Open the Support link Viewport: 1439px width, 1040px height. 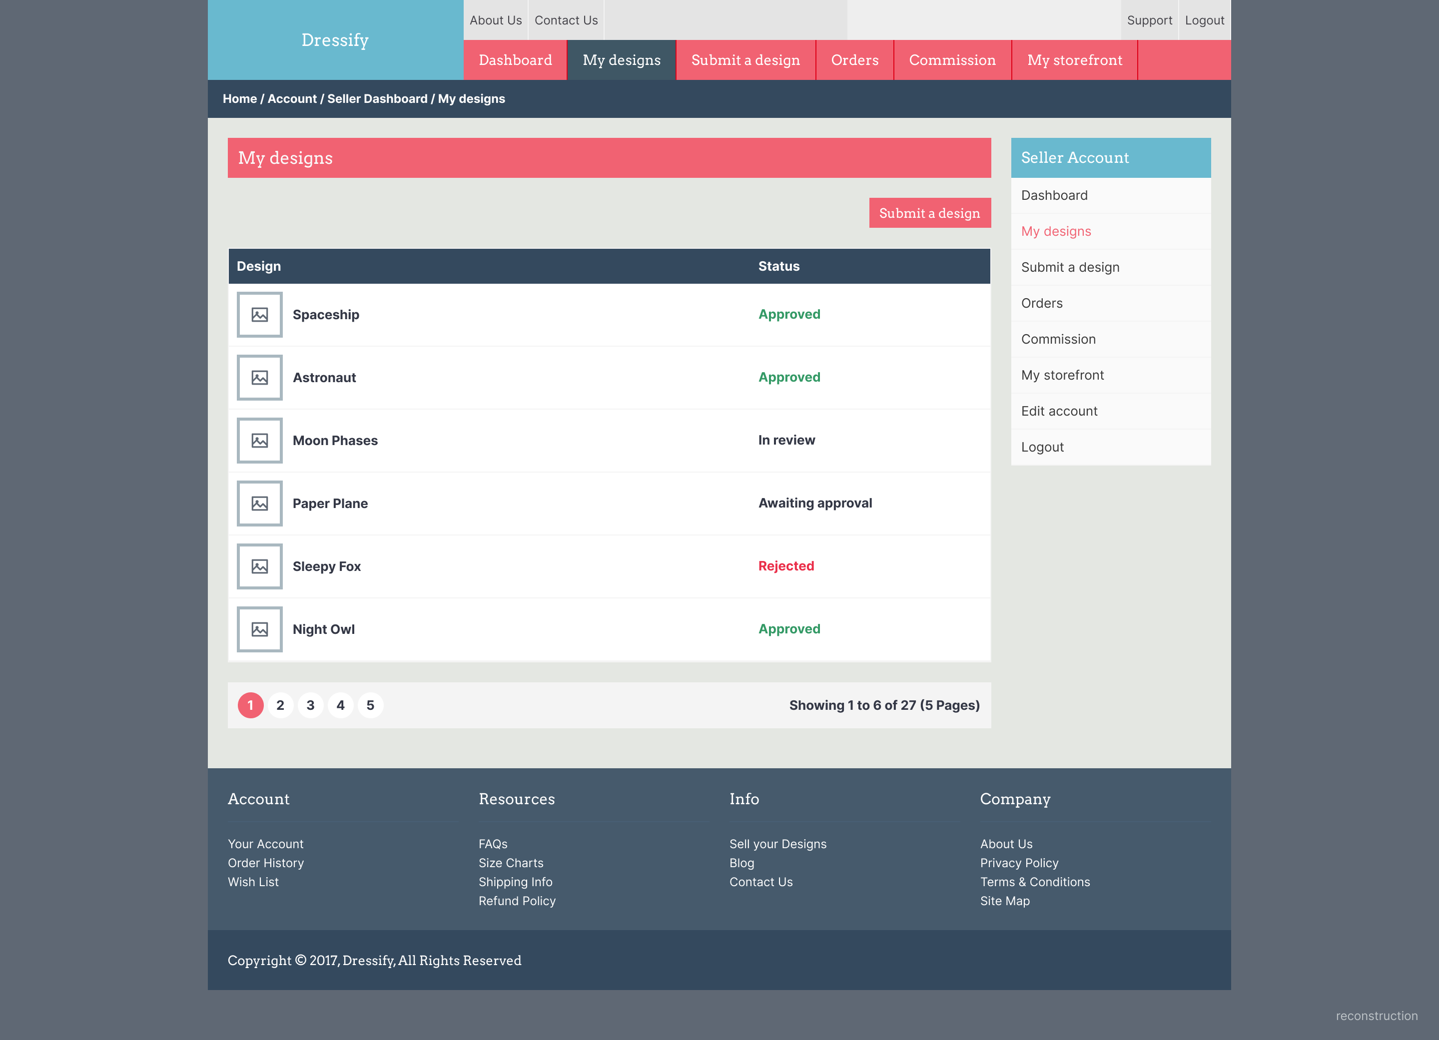pos(1149,20)
